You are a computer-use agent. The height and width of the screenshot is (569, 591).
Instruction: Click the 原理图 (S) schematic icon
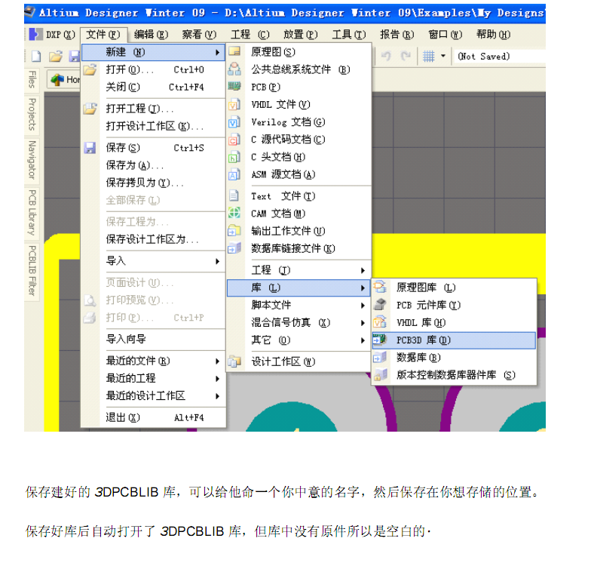click(x=234, y=51)
